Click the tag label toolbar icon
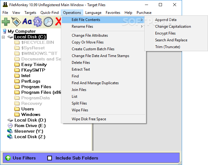This screenshot has height=165, width=208. click(x=16, y=22)
